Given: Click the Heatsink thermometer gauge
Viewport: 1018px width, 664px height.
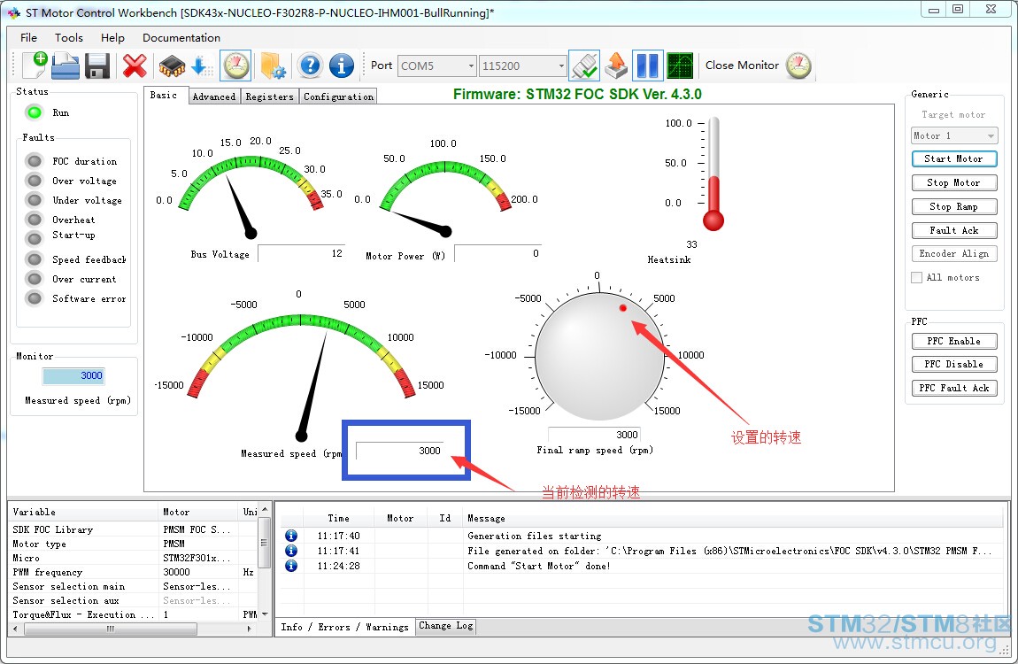Looking at the screenshot, I should click(713, 174).
